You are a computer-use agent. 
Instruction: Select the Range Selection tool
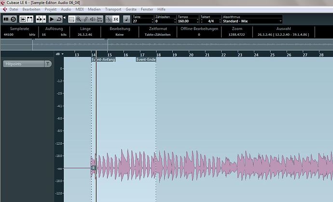pos(71,19)
